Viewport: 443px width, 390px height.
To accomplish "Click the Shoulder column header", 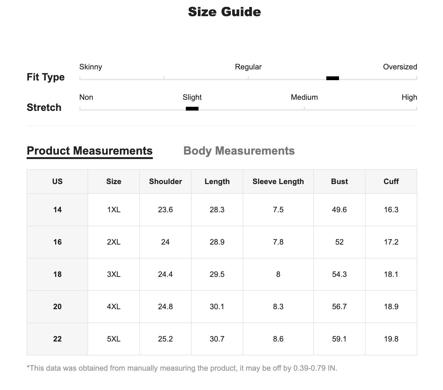I will (165, 182).
